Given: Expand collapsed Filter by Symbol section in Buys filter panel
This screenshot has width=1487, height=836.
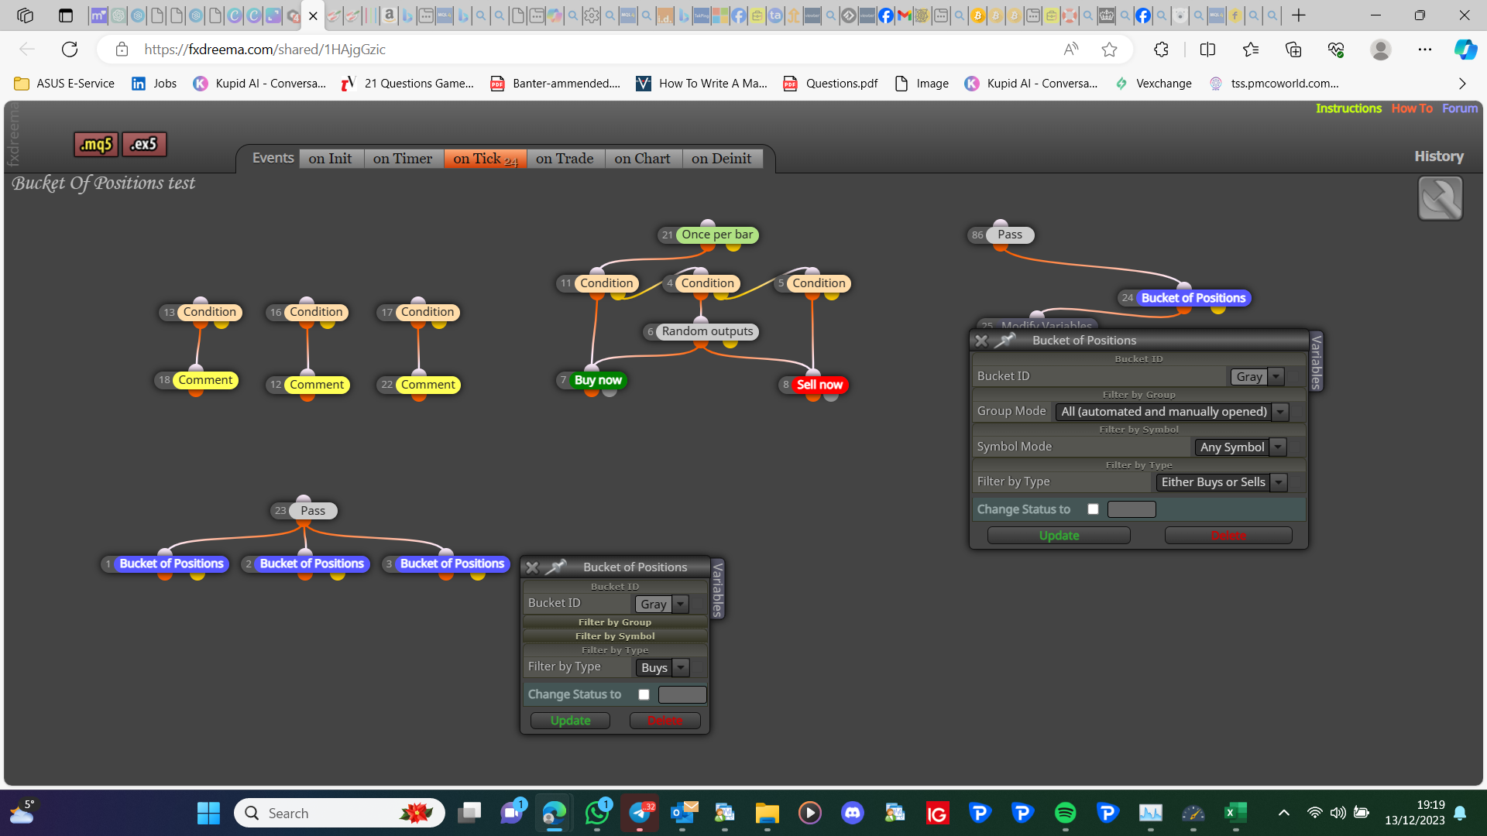Looking at the screenshot, I should (x=615, y=636).
